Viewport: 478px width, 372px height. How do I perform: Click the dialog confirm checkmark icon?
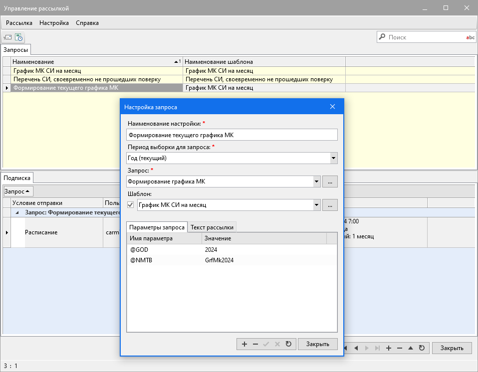266,344
